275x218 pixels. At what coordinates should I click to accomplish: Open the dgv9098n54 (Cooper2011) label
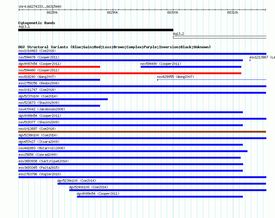(40, 116)
